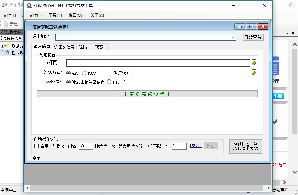Select the 任务规 tree item
The image size is (298, 195).
(x=17, y=53)
